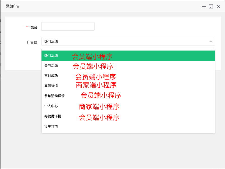Choose 参与活动详情 option
The image size is (225, 169).
tap(128, 96)
